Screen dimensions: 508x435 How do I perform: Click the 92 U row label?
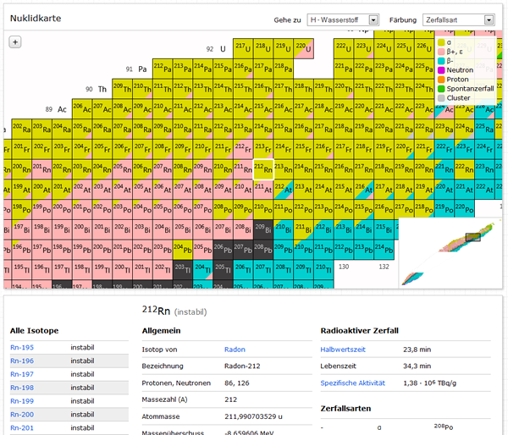[216, 49]
